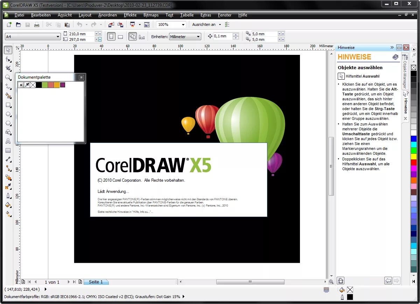
Task: Select the Rectangle tool
Action: (8, 105)
